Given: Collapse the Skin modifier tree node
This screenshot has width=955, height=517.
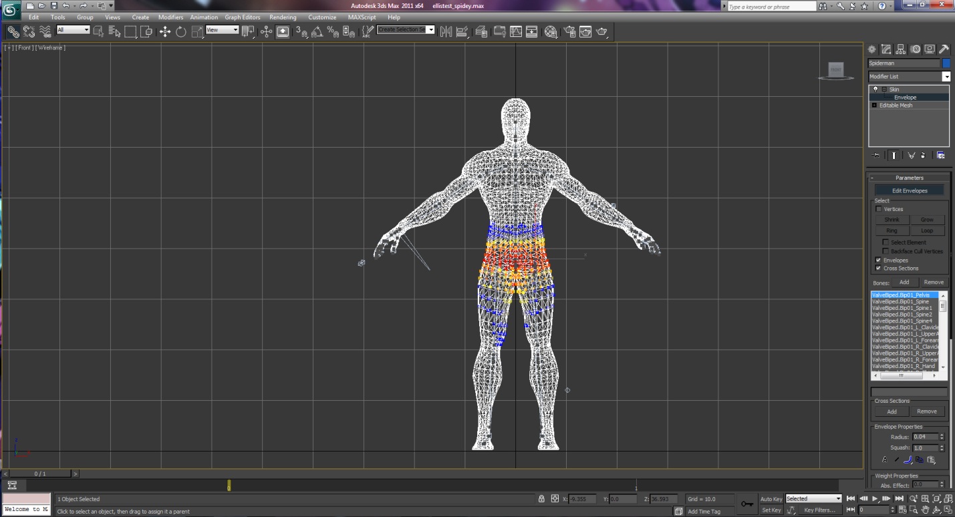Looking at the screenshot, I should (884, 90).
